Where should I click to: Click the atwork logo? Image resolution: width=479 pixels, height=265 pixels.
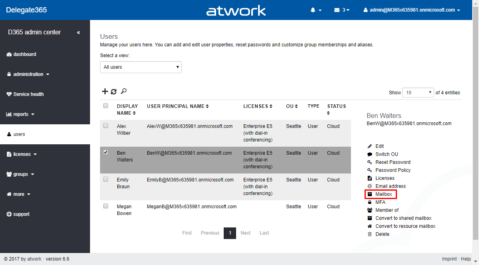236,10
